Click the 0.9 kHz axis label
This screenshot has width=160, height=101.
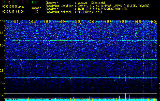(2, 58)
